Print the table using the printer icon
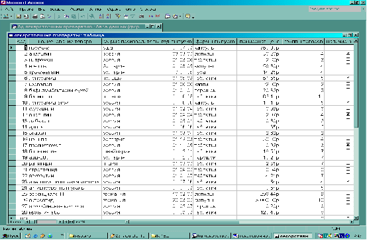Viewport: 367px width, 240px height. (35, 17)
